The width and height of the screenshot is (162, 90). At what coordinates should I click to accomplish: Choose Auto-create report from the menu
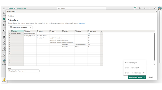pos(131,63)
